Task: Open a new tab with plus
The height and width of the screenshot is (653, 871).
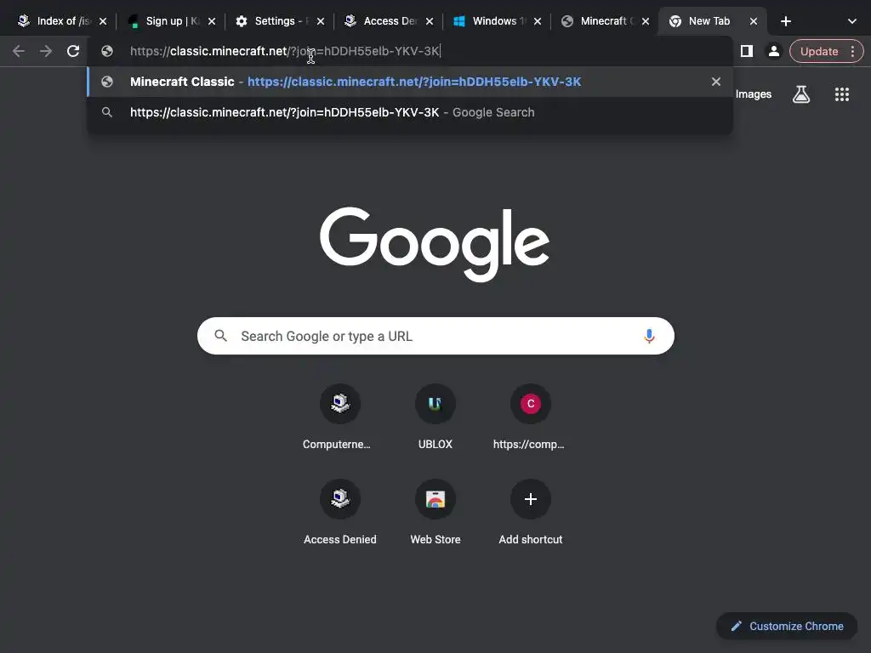Action: tap(785, 21)
